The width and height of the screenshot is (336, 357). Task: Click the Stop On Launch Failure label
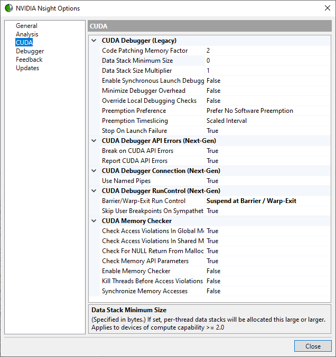pyautogui.click(x=134, y=131)
